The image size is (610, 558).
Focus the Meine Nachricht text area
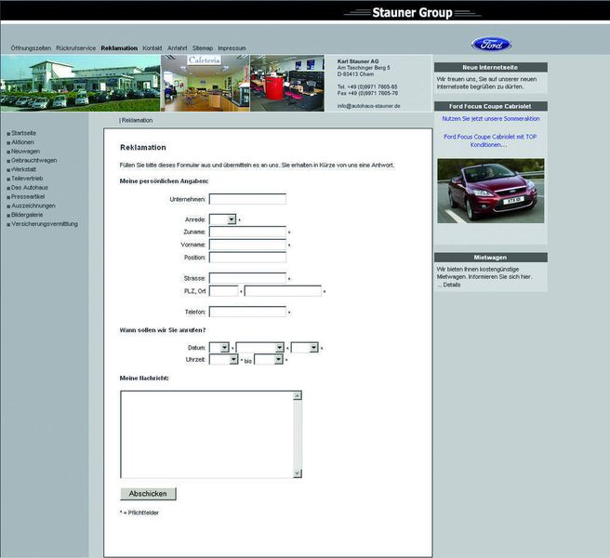pyautogui.click(x=206, y=433)
